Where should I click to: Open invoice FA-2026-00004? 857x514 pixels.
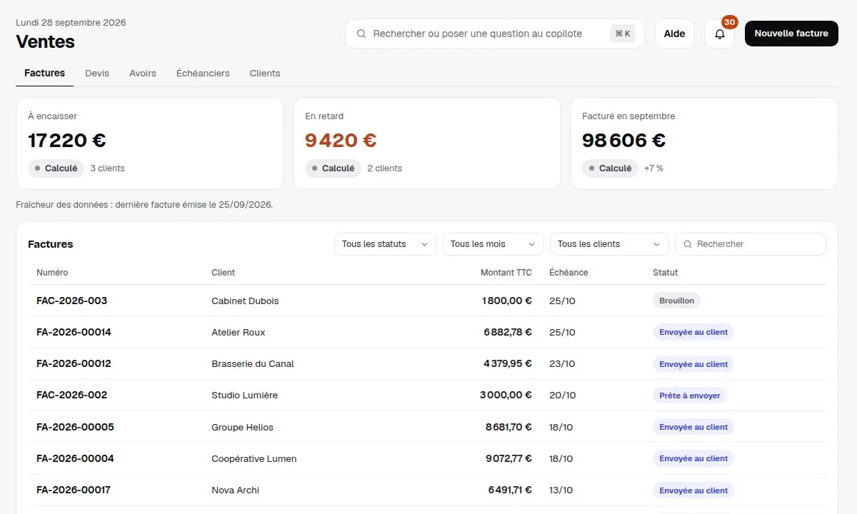(x=75, y=458)
